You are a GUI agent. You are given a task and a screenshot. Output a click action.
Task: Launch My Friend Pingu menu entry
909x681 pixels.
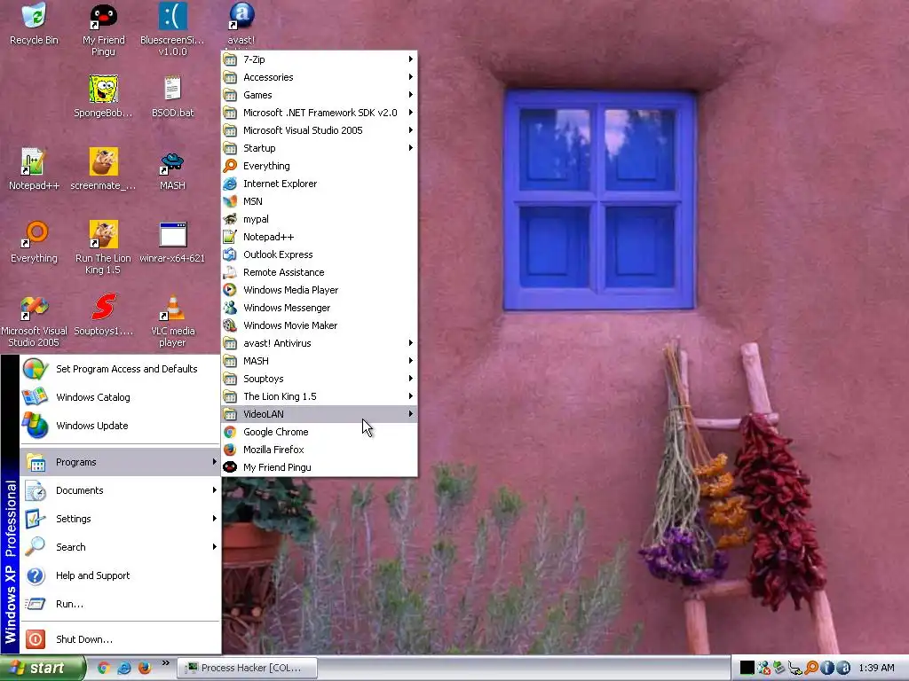[x=319, y=467]
